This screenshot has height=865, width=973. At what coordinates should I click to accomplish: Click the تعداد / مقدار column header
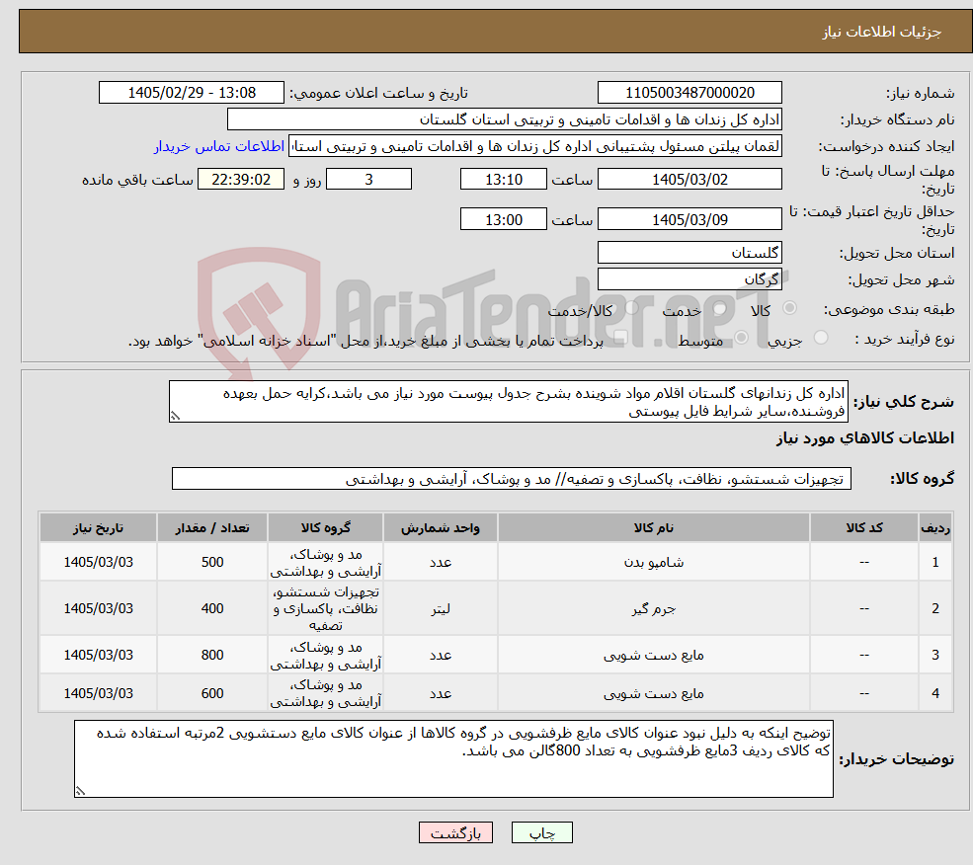pyautogui.click(x=212, y=527)
